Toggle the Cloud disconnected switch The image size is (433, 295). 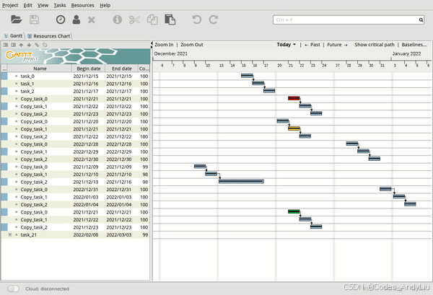point(13,289)
